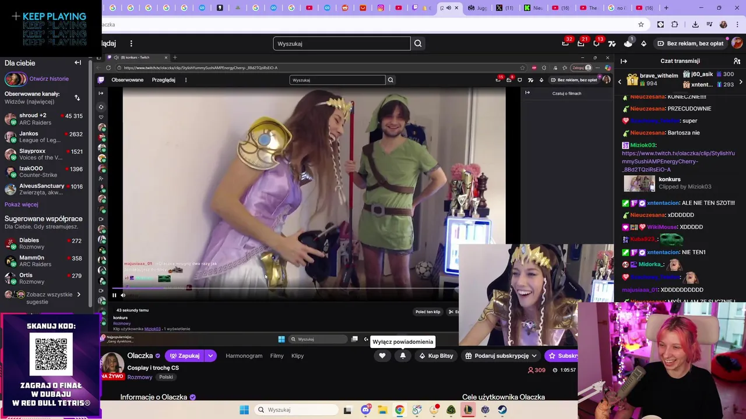
Task: Click the taskbar Wyszukaj search box
Action: 295,410
